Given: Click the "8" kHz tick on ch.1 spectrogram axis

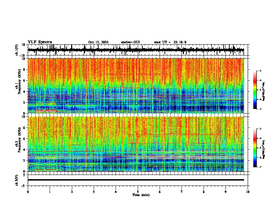Looking at the screenshot, I should pos(25,70).
